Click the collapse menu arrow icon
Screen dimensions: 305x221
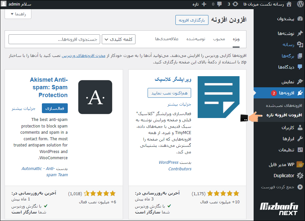click(x=300, y=187)
